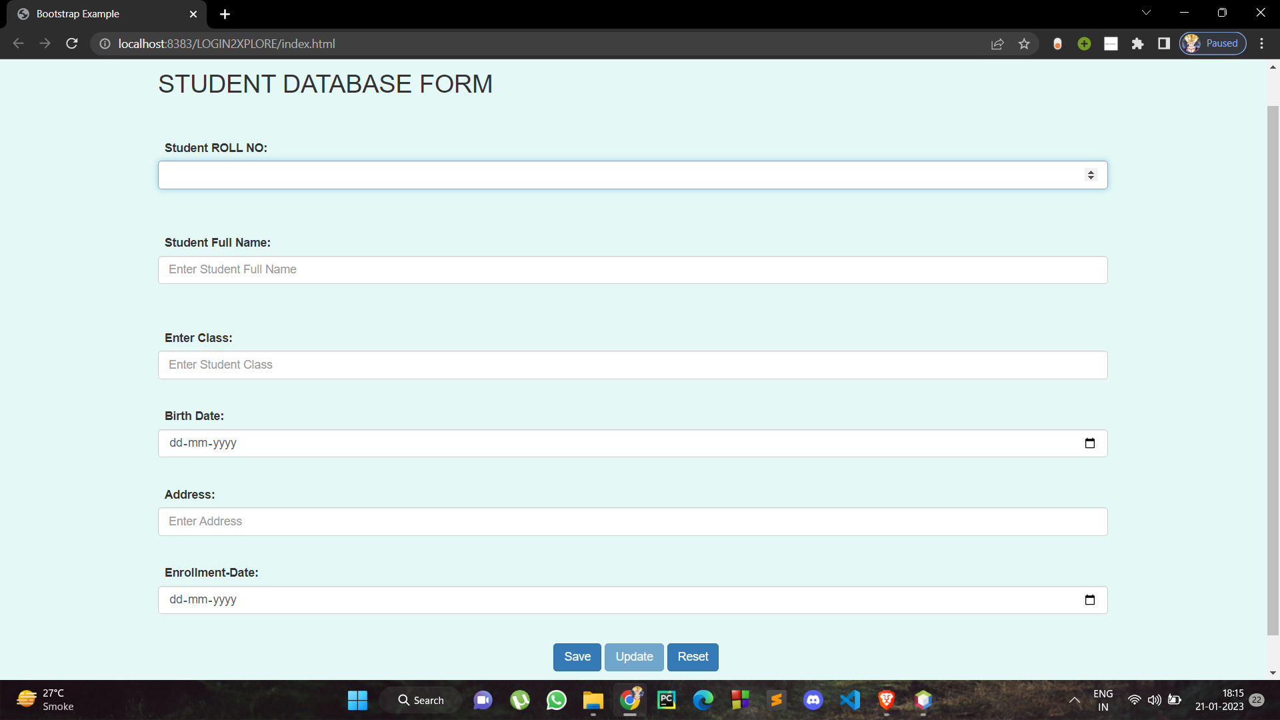Viewport: 1280px width, 720px height.
Task: Open the Enrollment-Date calendar picker icon
Action: (x=1090, y=600)
